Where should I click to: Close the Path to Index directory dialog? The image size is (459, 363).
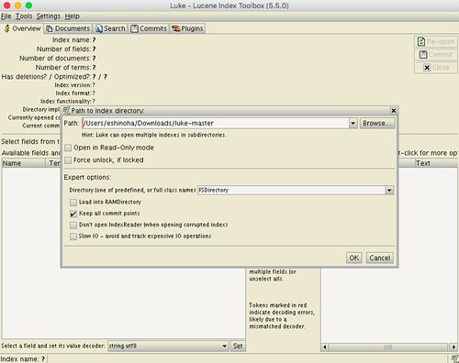coord(394,111)
